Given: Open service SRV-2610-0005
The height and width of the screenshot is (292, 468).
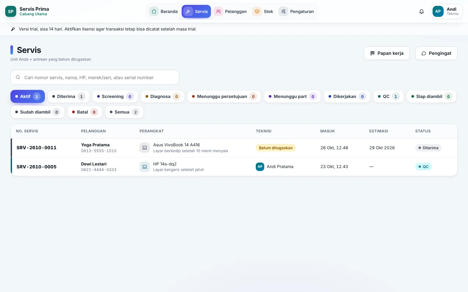Looking at the screenshot, I should coord(36,167).
